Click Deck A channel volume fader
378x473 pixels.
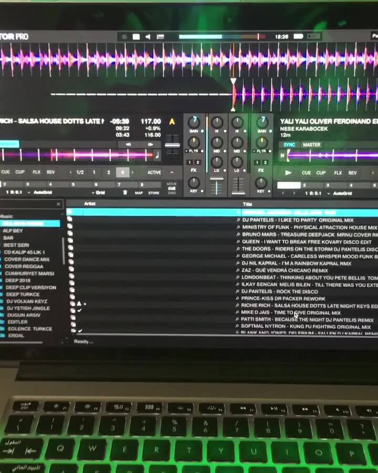pyautogui.click(x=216, y=179)
